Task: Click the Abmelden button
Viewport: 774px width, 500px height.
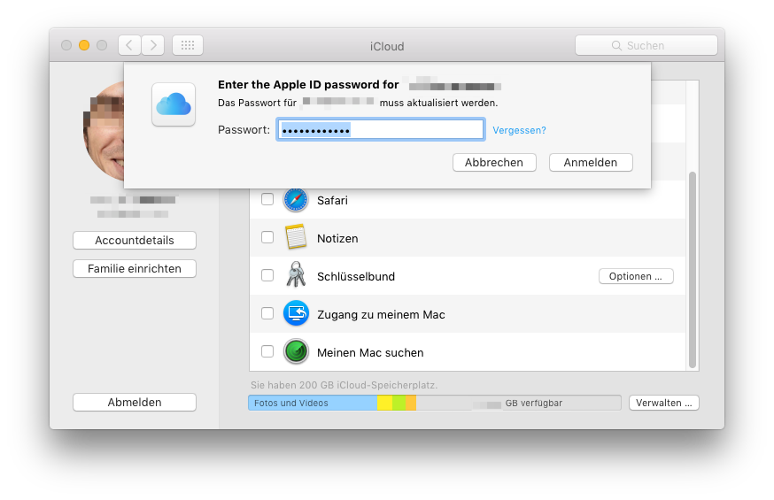Action: [135, 402]
